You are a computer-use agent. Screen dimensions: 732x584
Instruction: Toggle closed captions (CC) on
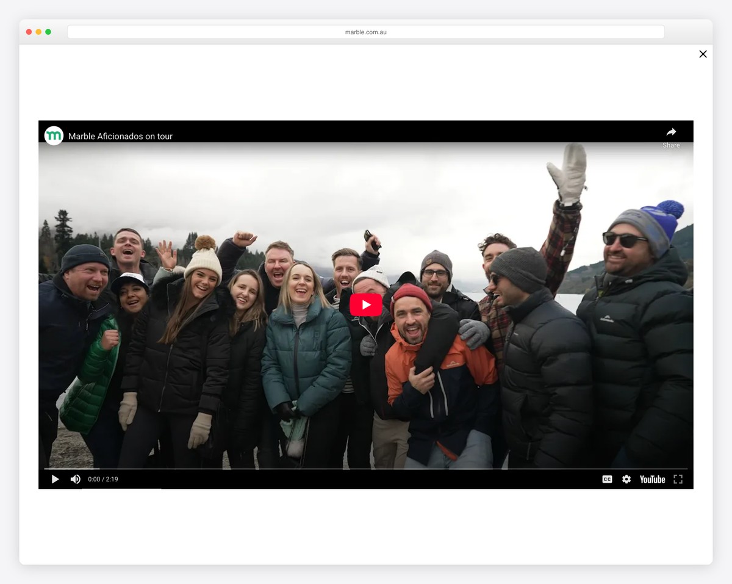click(607, 480)
